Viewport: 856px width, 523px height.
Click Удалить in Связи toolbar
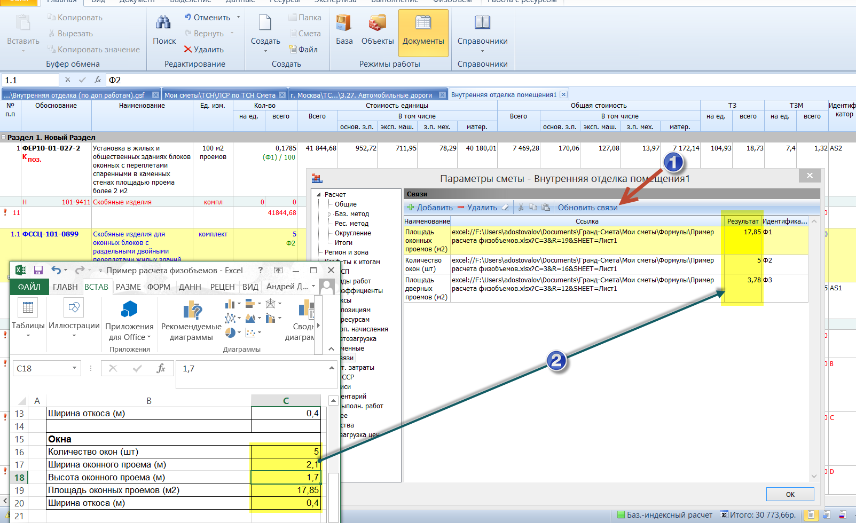(x=477, y=208)
